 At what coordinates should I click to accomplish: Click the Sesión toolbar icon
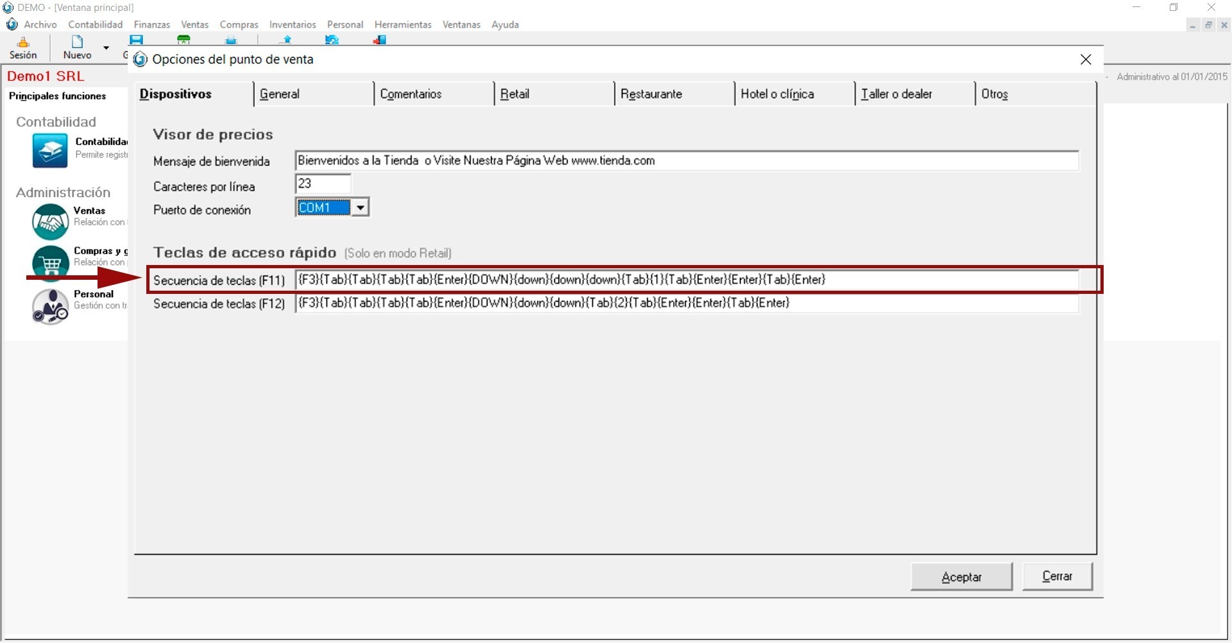click(23, 43)
